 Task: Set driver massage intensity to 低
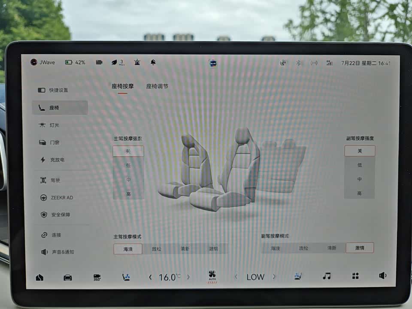coord(128,165)
